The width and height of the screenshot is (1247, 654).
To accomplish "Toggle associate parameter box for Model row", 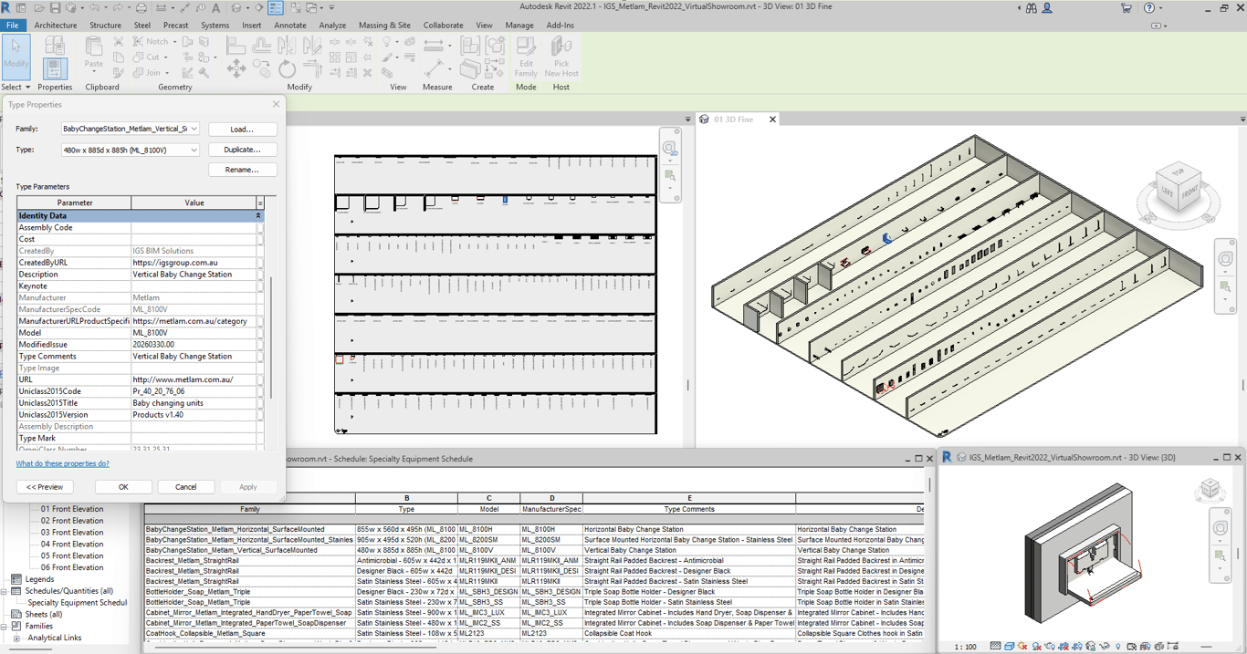I will (x=260, y=333).
